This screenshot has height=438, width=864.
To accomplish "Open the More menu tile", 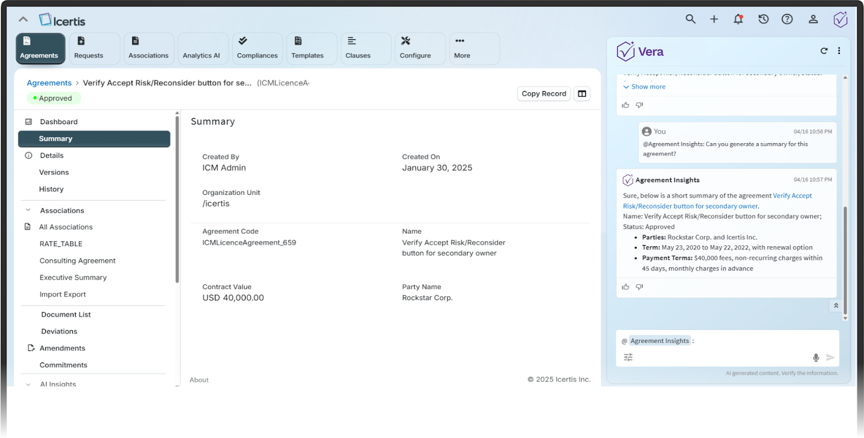I will tap(475, 48).
